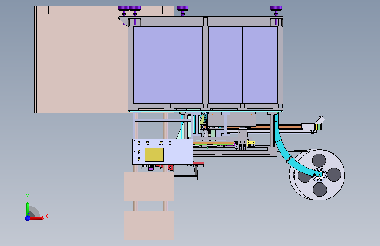Click the blue Z axis ball of triad
This screenshot has width=380, height=246.
click(28, 218)
